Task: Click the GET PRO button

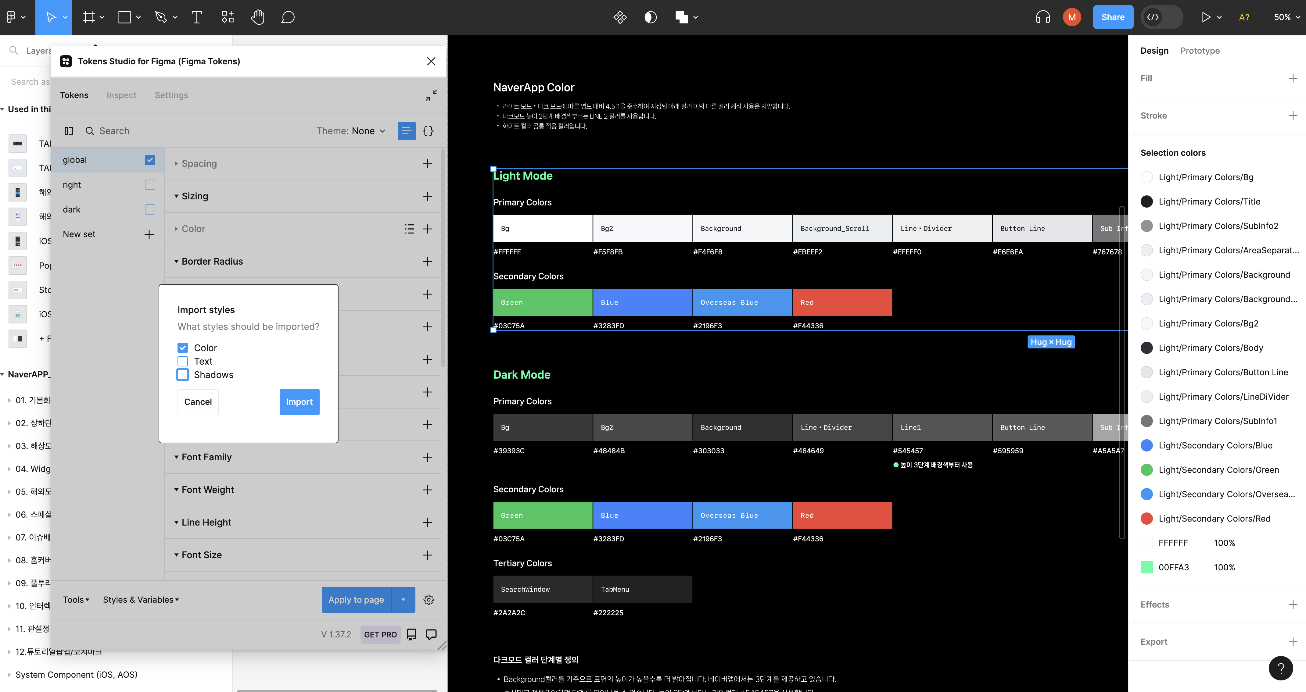Action: [x=381, y=635]
